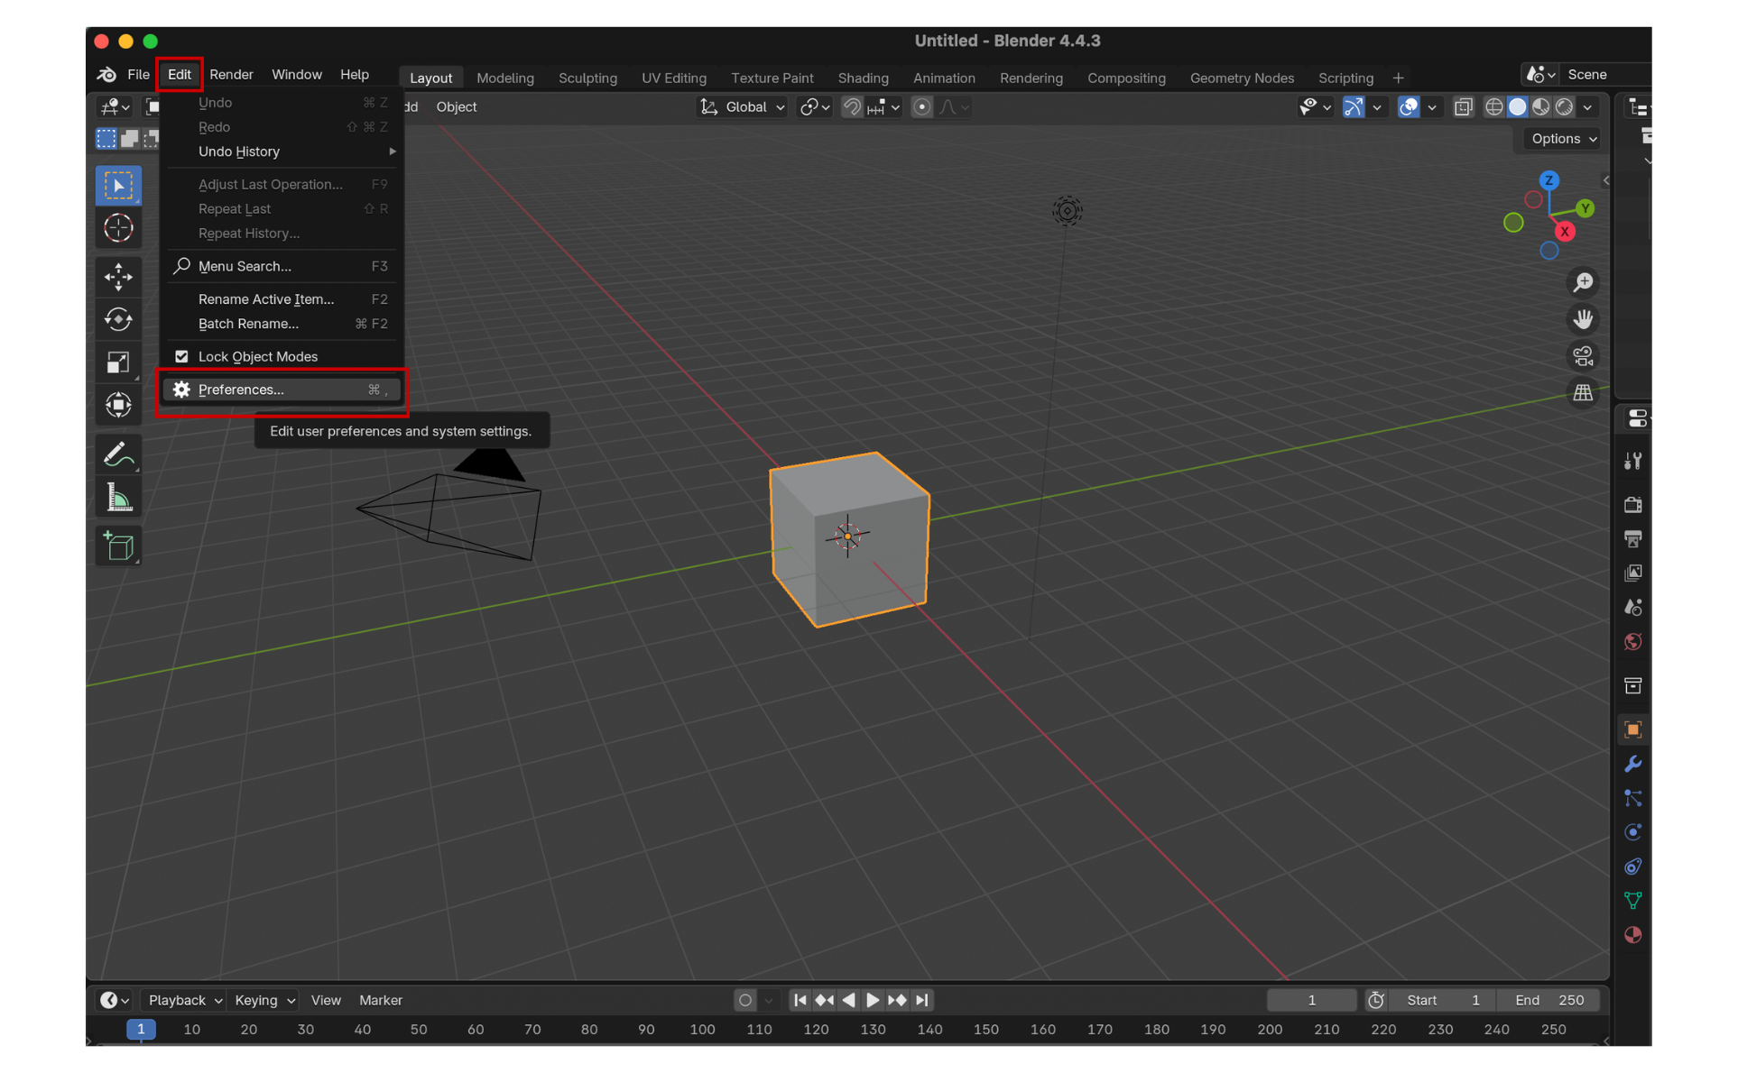Screen dimensions: 1738x1073
Task: Open the Modifiers wrench properties tab
Action: coord(1632,765)
